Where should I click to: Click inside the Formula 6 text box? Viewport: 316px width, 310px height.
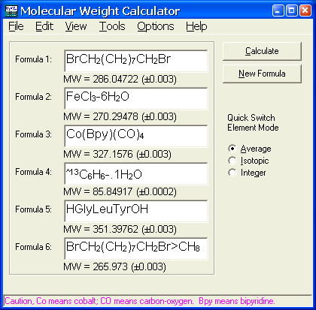point(136,248)
